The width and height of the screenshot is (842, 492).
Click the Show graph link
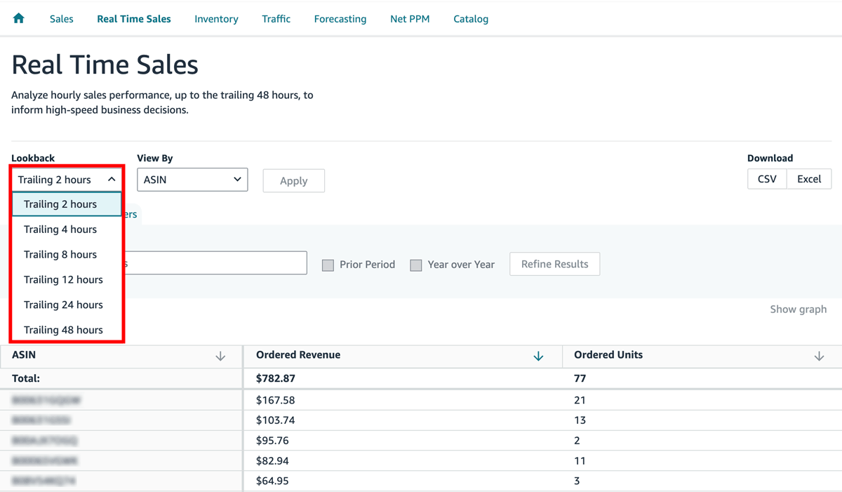click(x=798, y=310)
